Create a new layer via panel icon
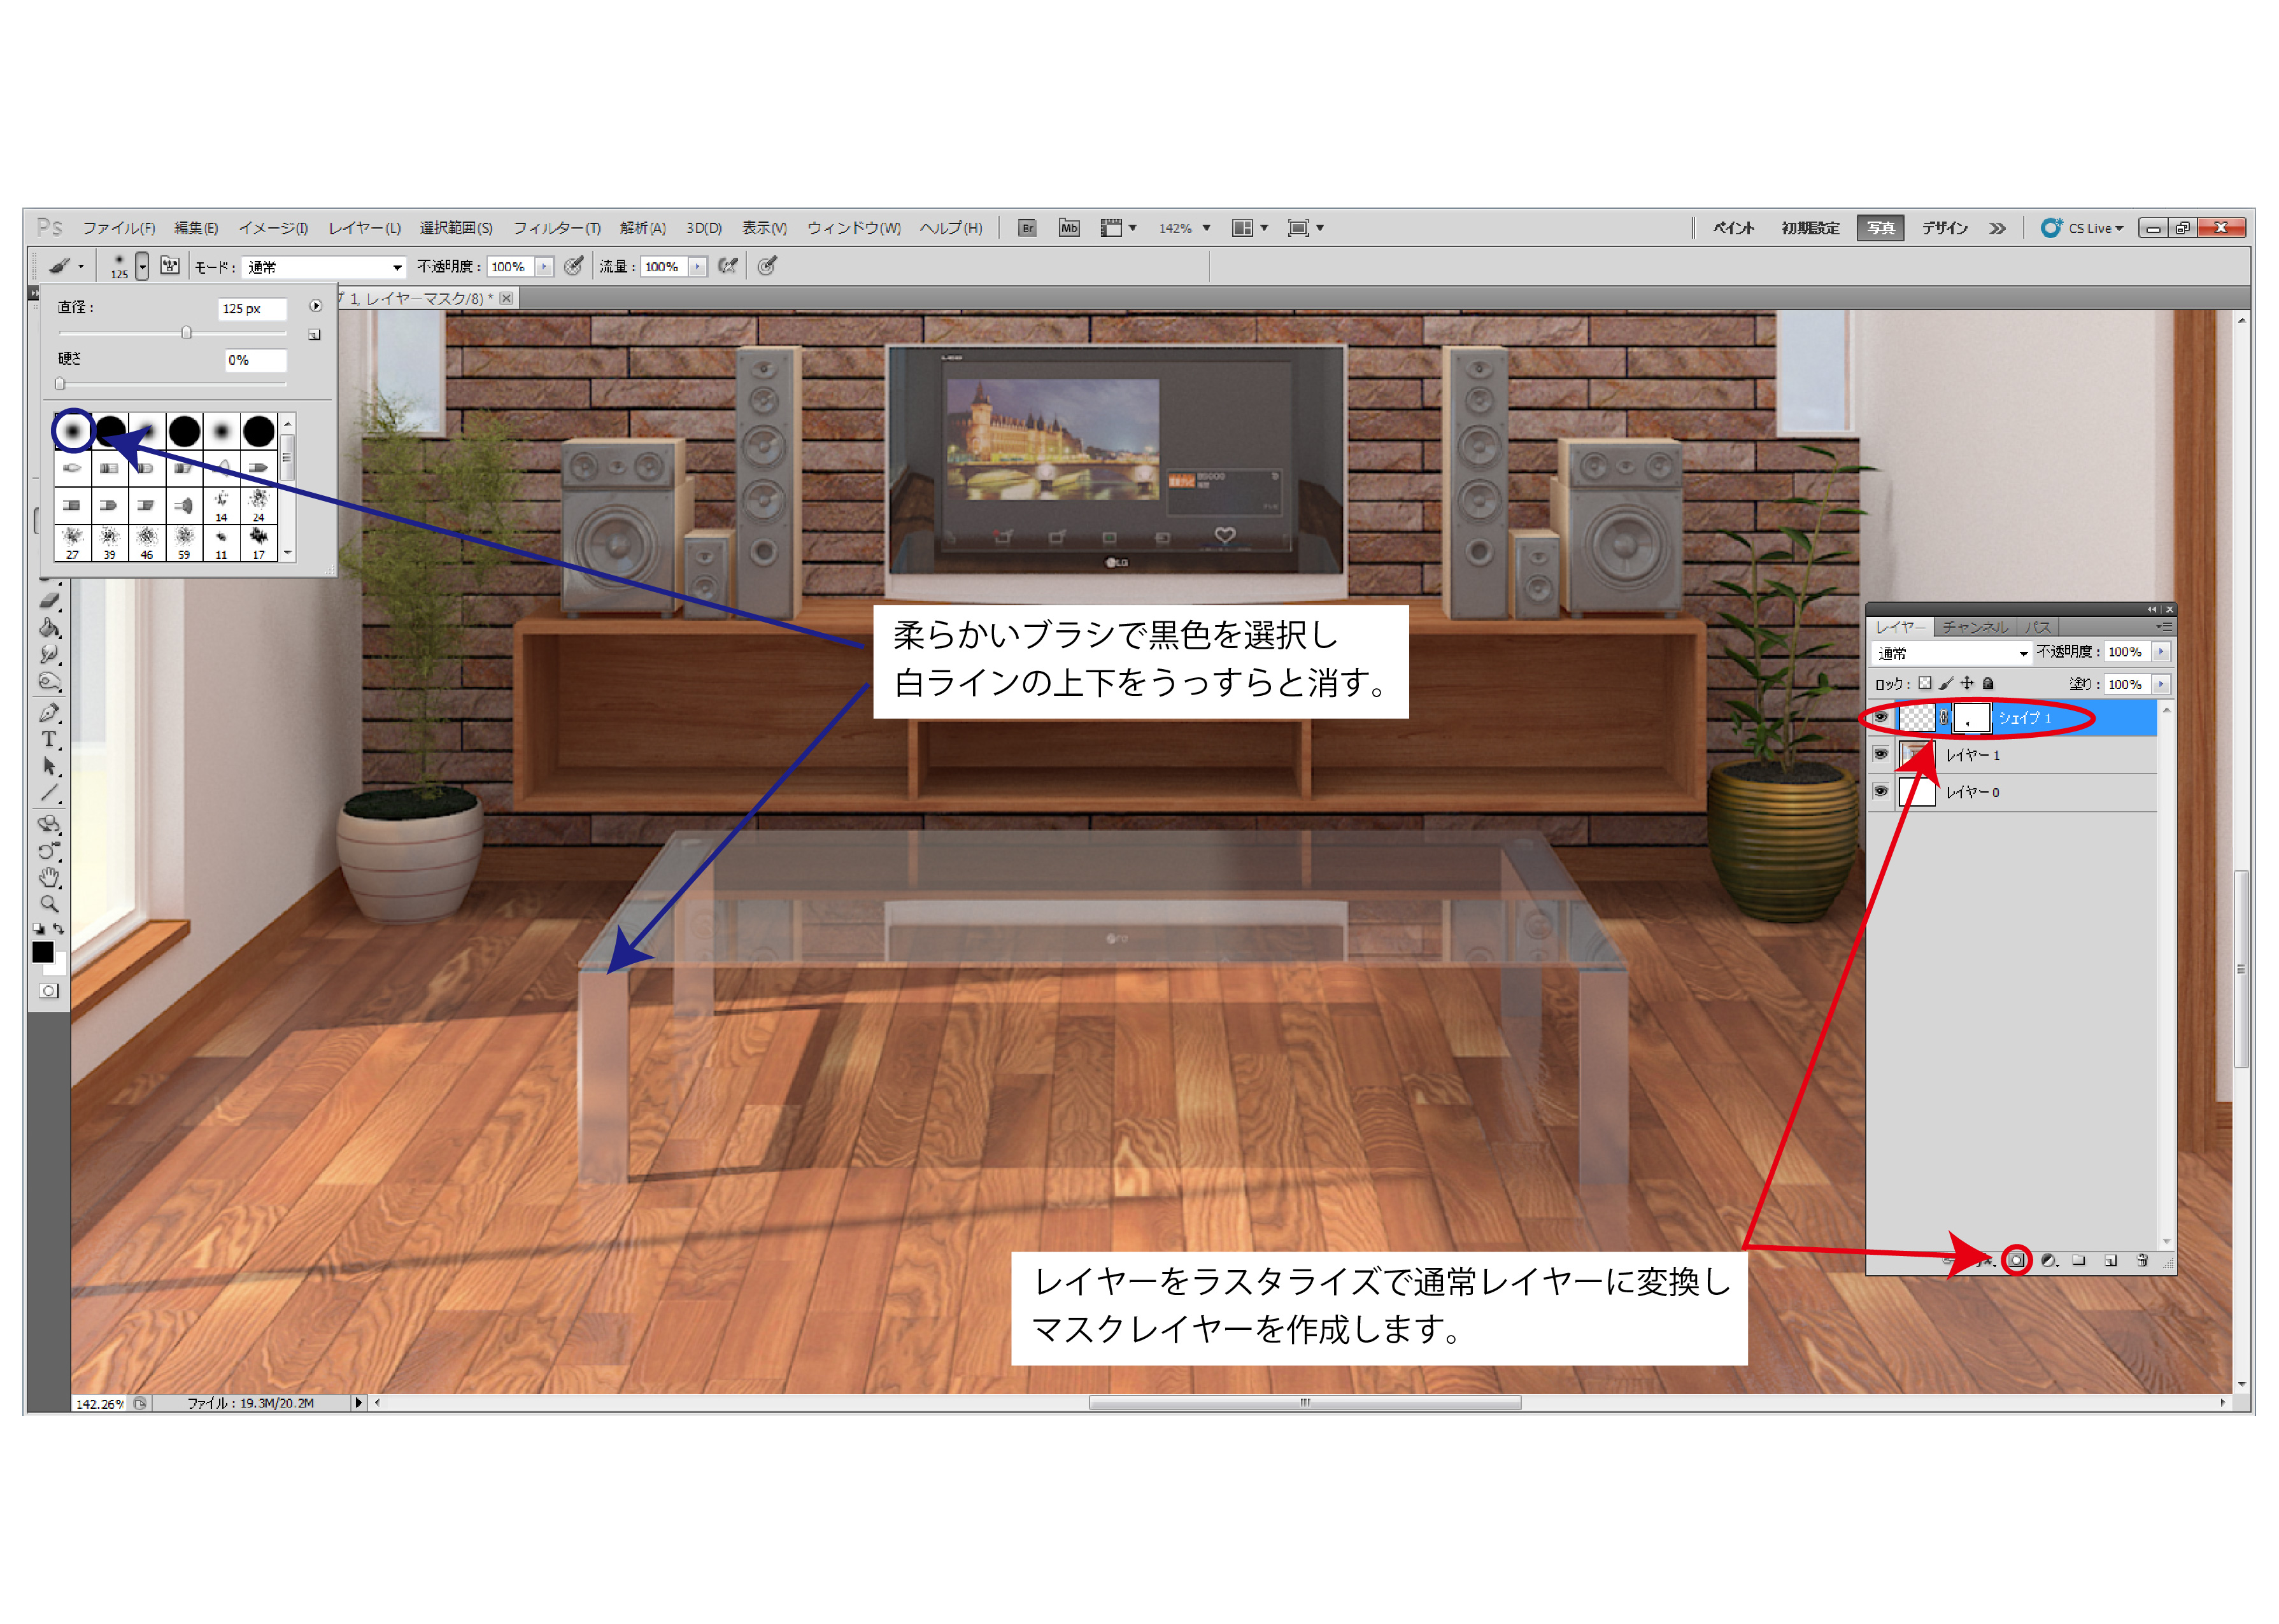 tap(2110, 1260)
